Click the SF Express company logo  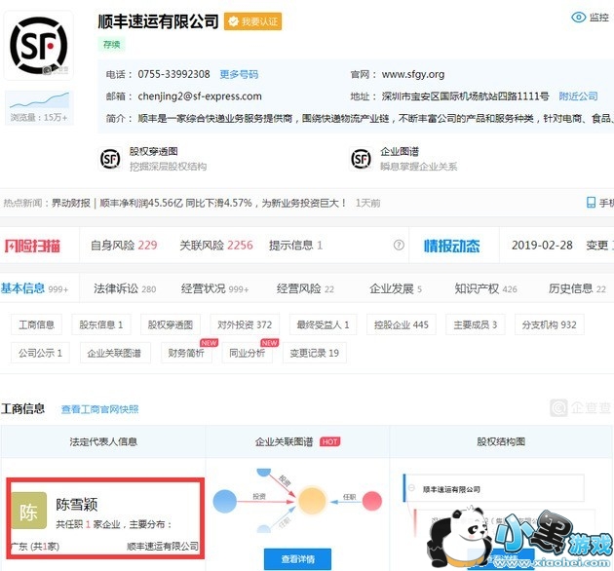click(38, 46)
